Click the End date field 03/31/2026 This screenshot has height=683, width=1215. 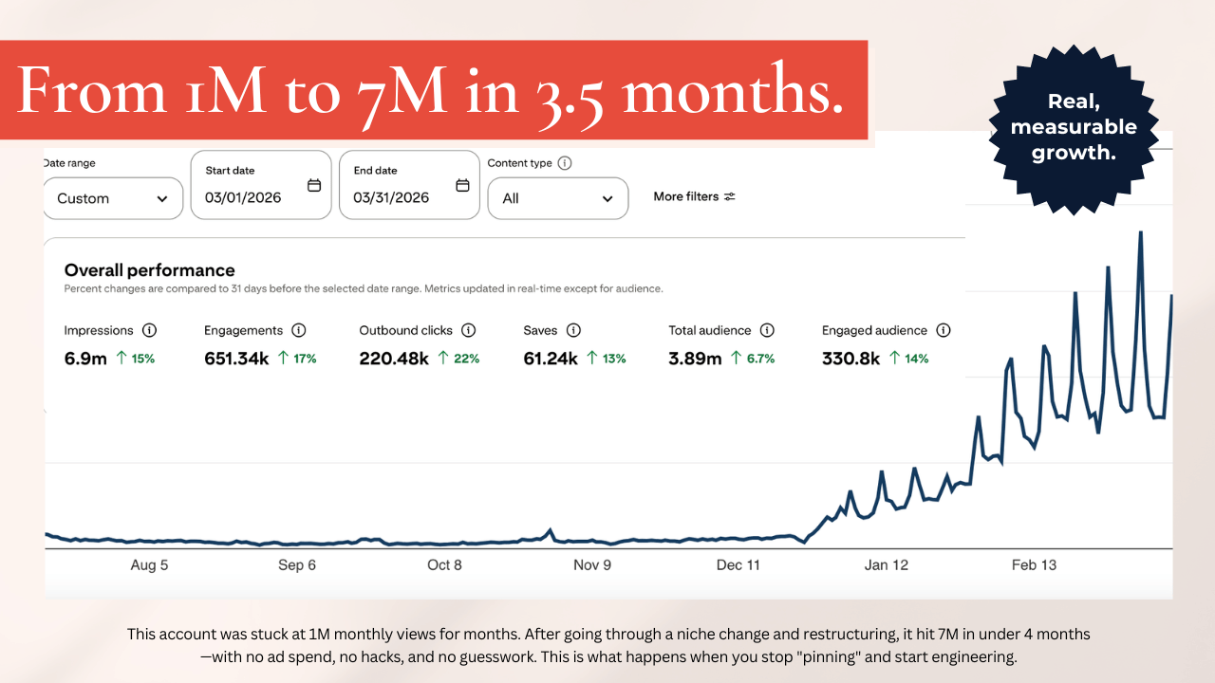(x=409, y=185)
